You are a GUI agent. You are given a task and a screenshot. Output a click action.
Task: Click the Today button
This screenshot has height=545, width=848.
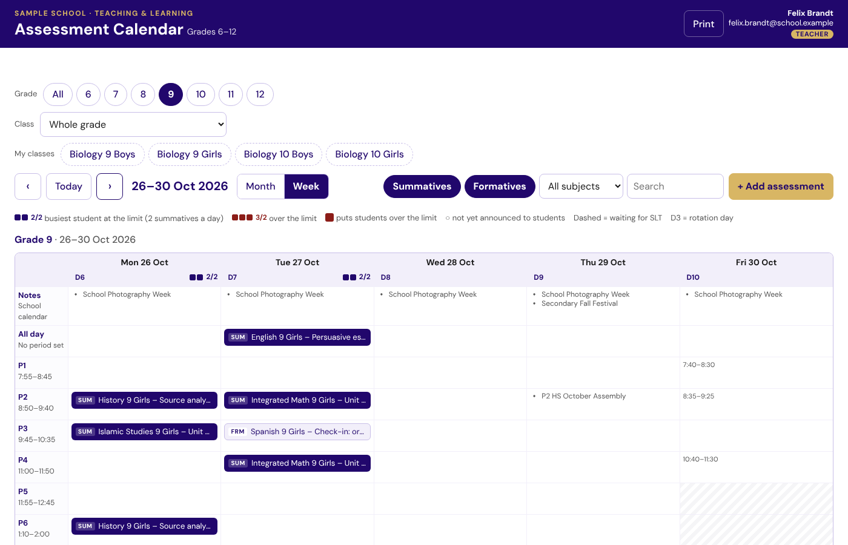(x=68, y=187)
